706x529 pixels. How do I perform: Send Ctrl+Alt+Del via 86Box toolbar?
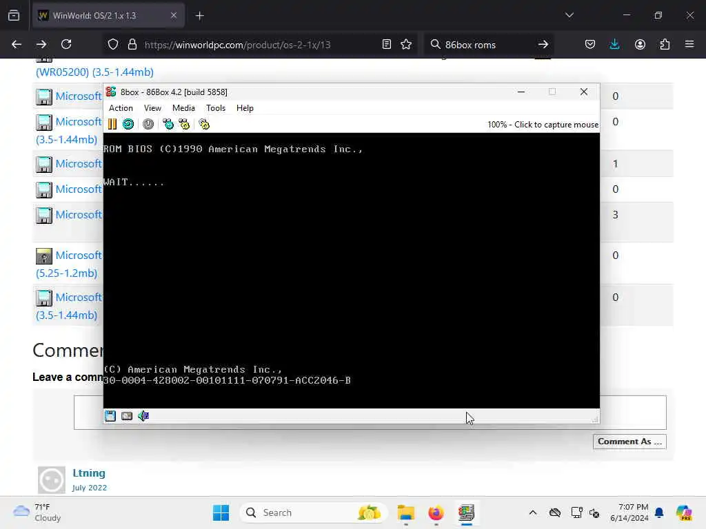tap(168, 124)
